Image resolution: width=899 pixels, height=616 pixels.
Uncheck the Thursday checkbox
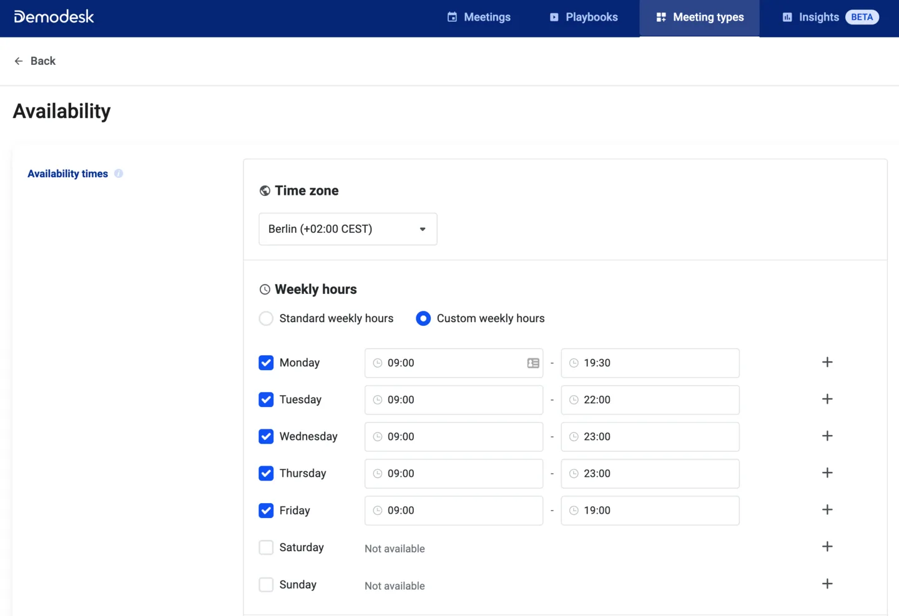(266, 474)
